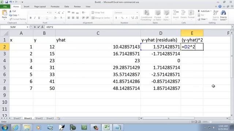Click cell D3 with -1.714285714
The image size is (234, 131).
click(x=161, y=54)
